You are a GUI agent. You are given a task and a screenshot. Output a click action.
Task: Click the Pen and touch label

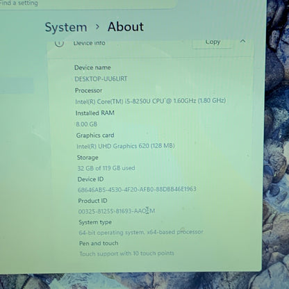(x=99, y=243)
